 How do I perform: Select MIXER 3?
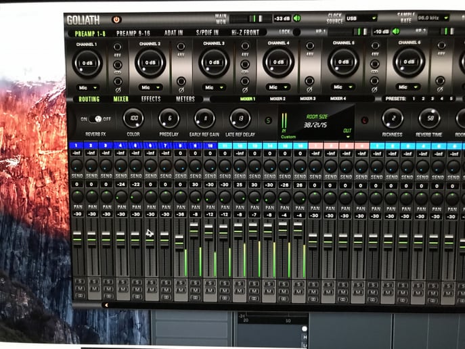click(x=307, y=99)
